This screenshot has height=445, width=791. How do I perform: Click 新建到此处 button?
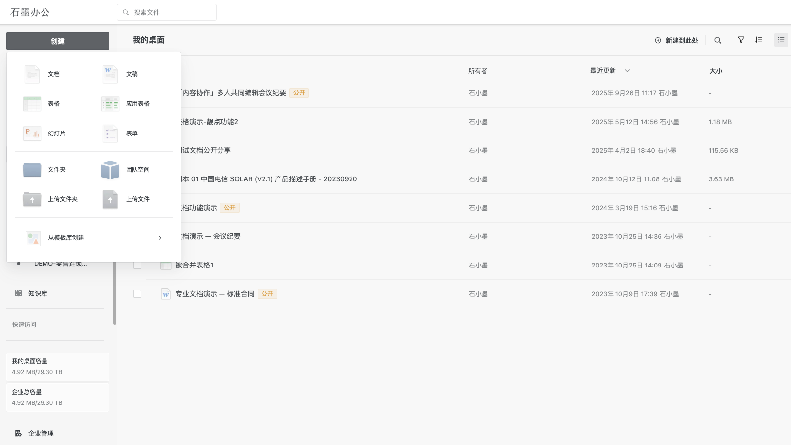tap(676, 40)
